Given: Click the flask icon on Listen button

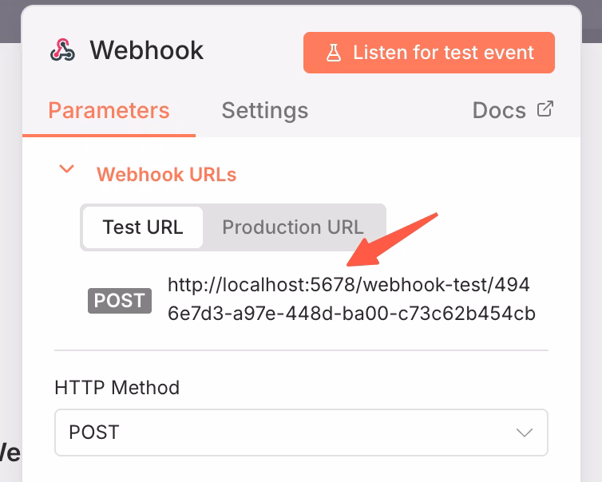Looking at the screenshot, I should coord(334,53).
